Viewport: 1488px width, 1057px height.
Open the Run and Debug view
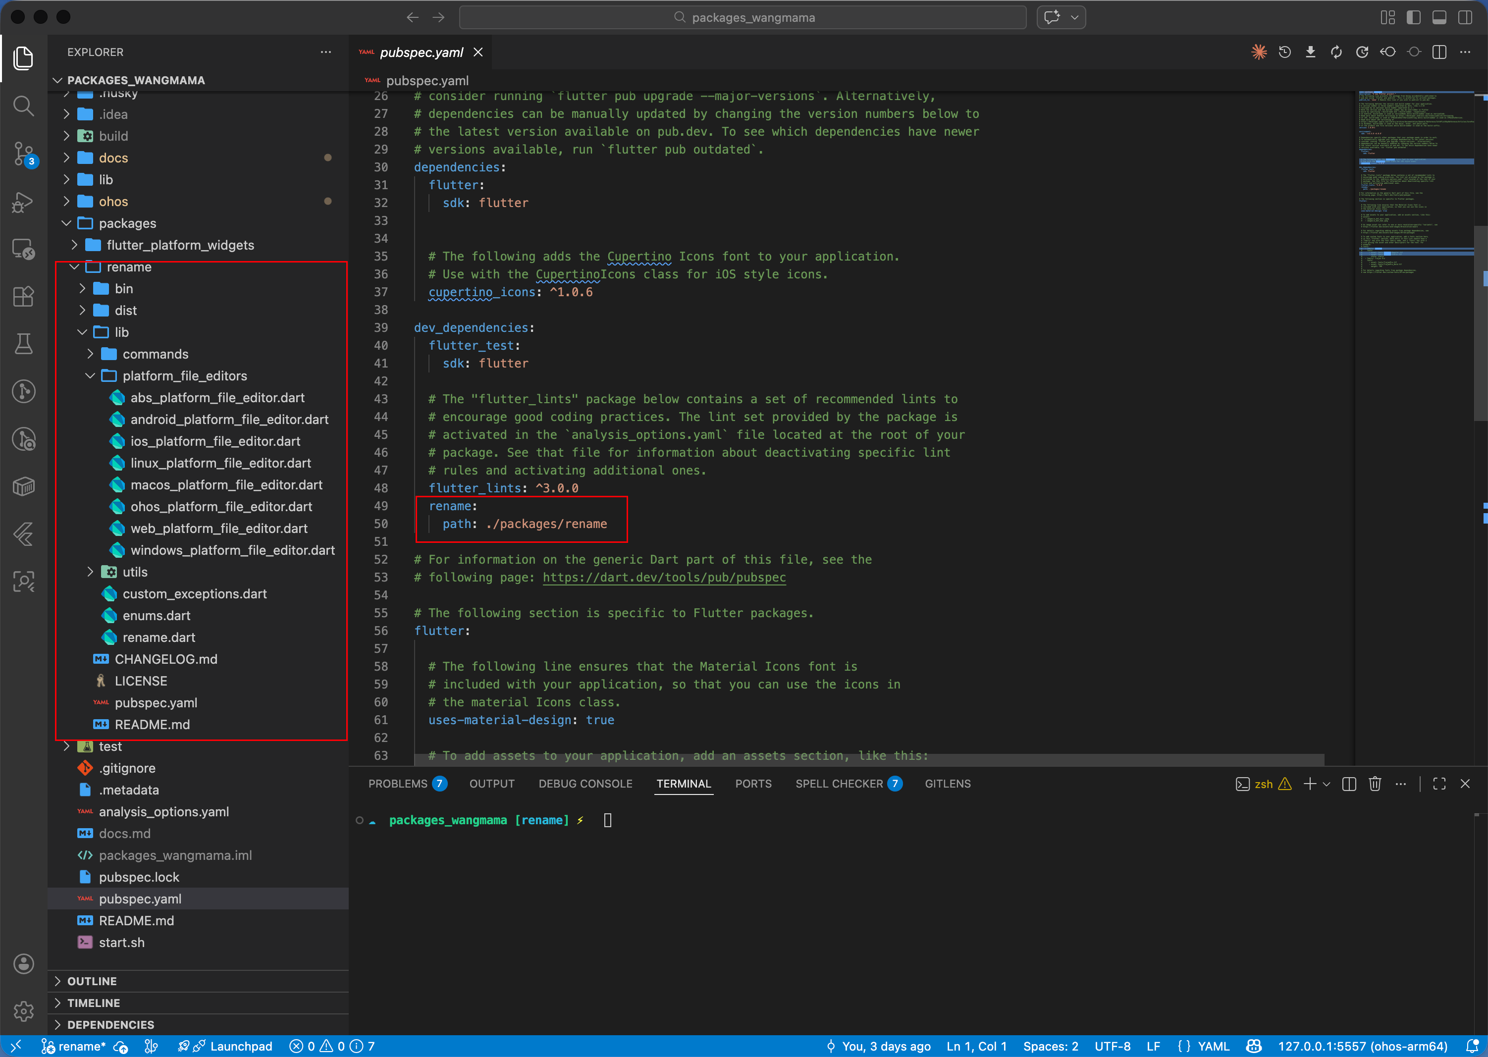pyautogui.click(x=23, y=202)
